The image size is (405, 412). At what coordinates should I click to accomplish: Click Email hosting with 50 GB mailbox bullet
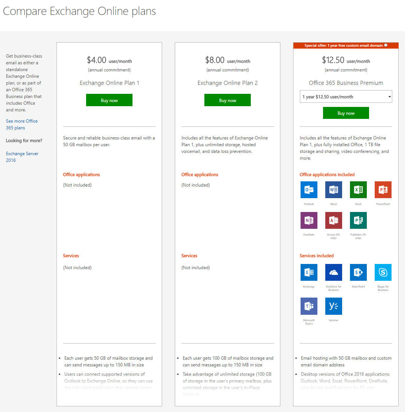tap(346, 362)
